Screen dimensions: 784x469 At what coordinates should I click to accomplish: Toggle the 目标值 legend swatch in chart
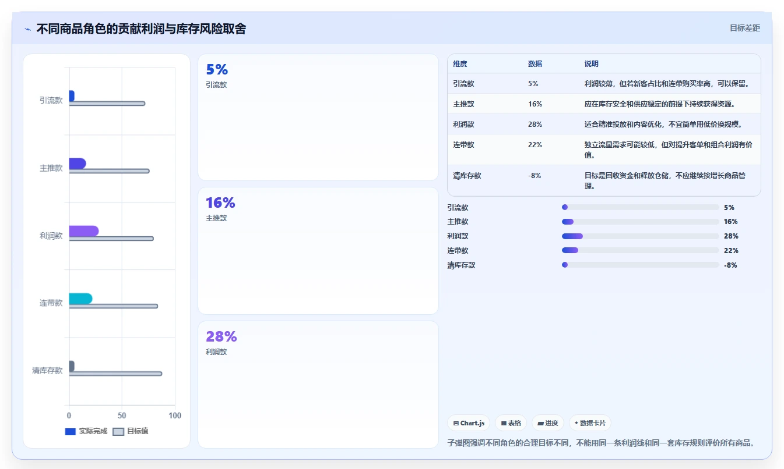pyautogui.click(x=118, y=432)
